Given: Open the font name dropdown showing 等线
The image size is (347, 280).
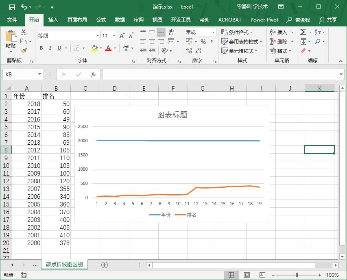Looking at the screenshot, I should 98,36.
